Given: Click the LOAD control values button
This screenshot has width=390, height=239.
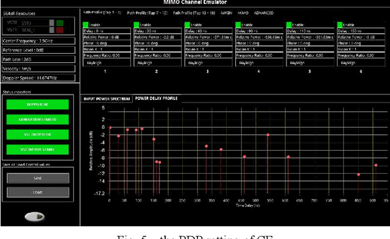Looking at the screenshot, I should click(38, 193).
